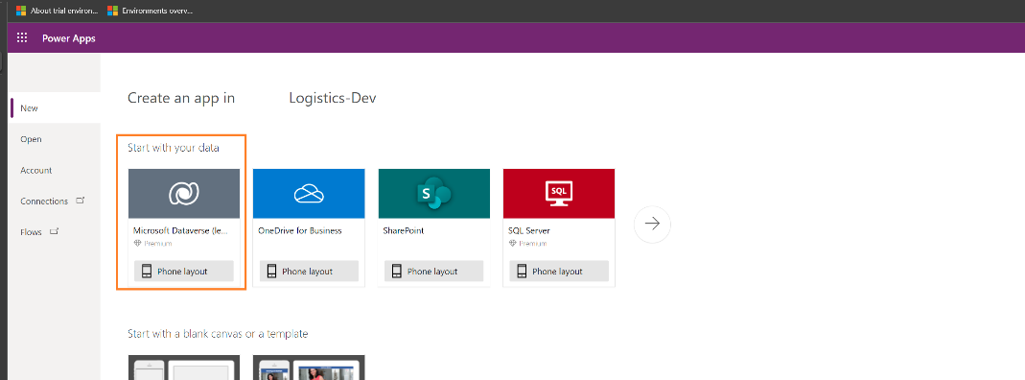Viewport: 1025px width, 380px height.
Task: Click the OneDrive for Business cloud icon
Action: (309, 194)
